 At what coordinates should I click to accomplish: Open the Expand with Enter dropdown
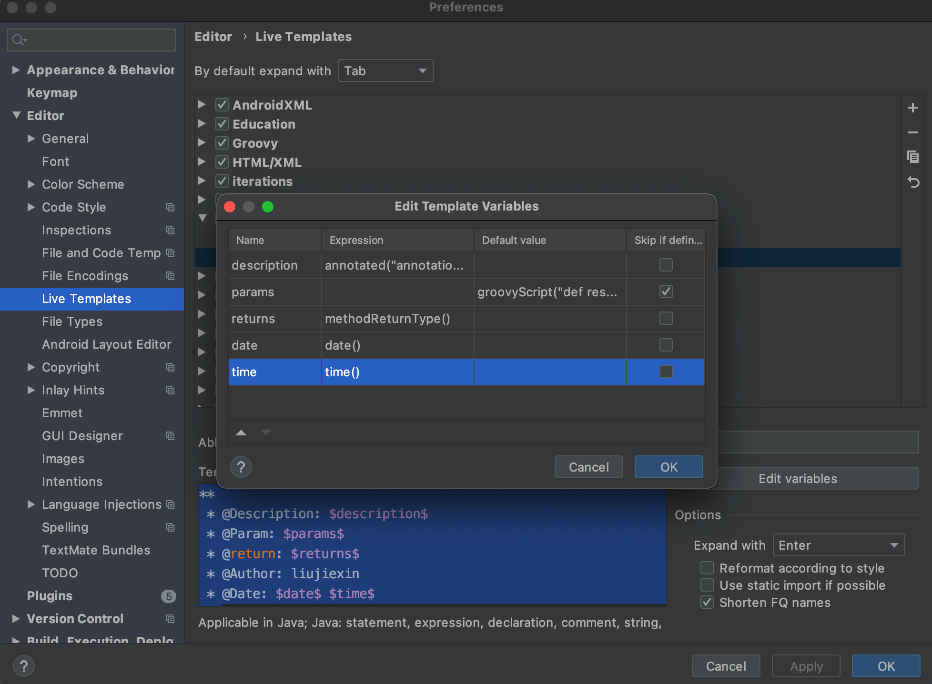click(x=839, y=545)
